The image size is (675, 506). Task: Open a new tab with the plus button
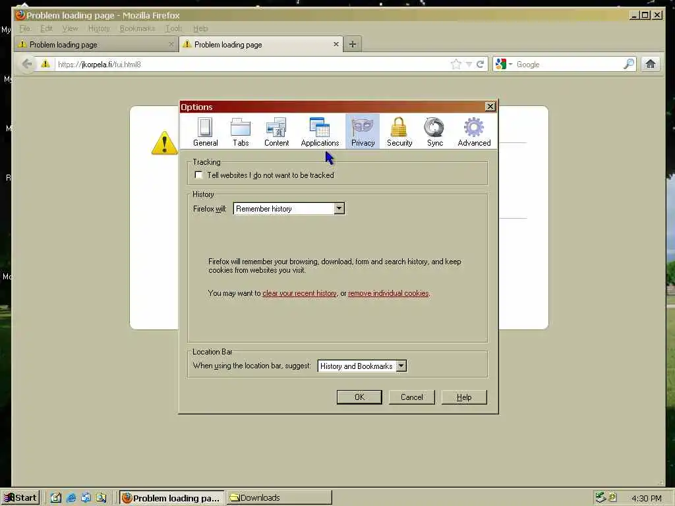[x=352, y=44]
